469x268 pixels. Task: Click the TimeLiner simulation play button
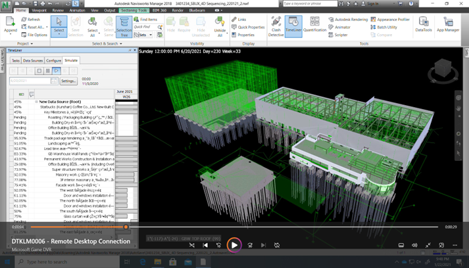56,71
